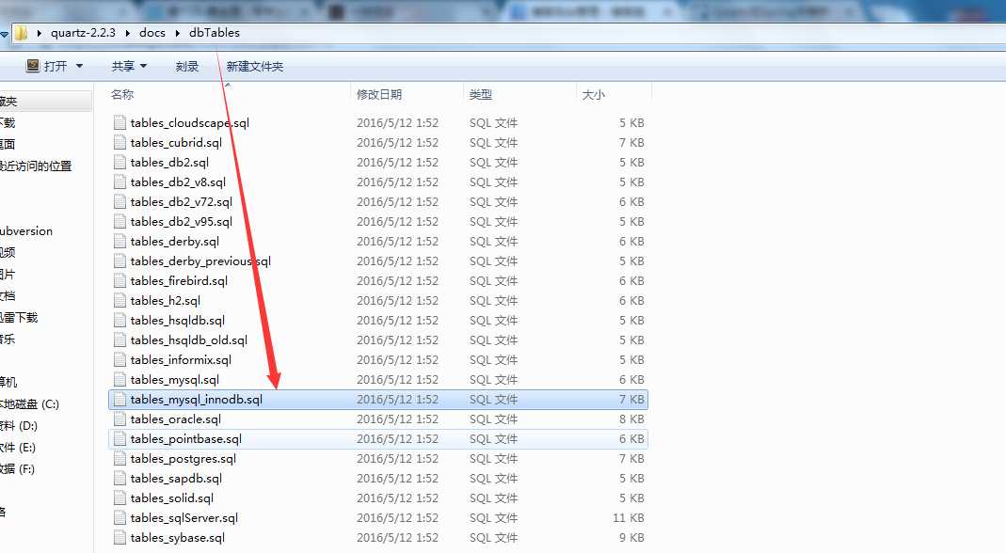Screen dimensions: 1006x553
Task: Select file name tables_informix.sql
Action: 181,360
